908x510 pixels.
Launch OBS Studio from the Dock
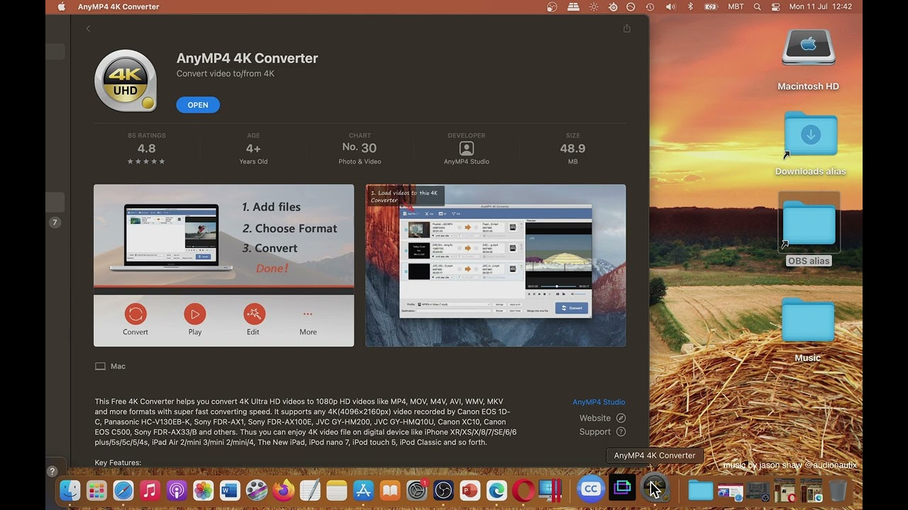click(443, 490)
